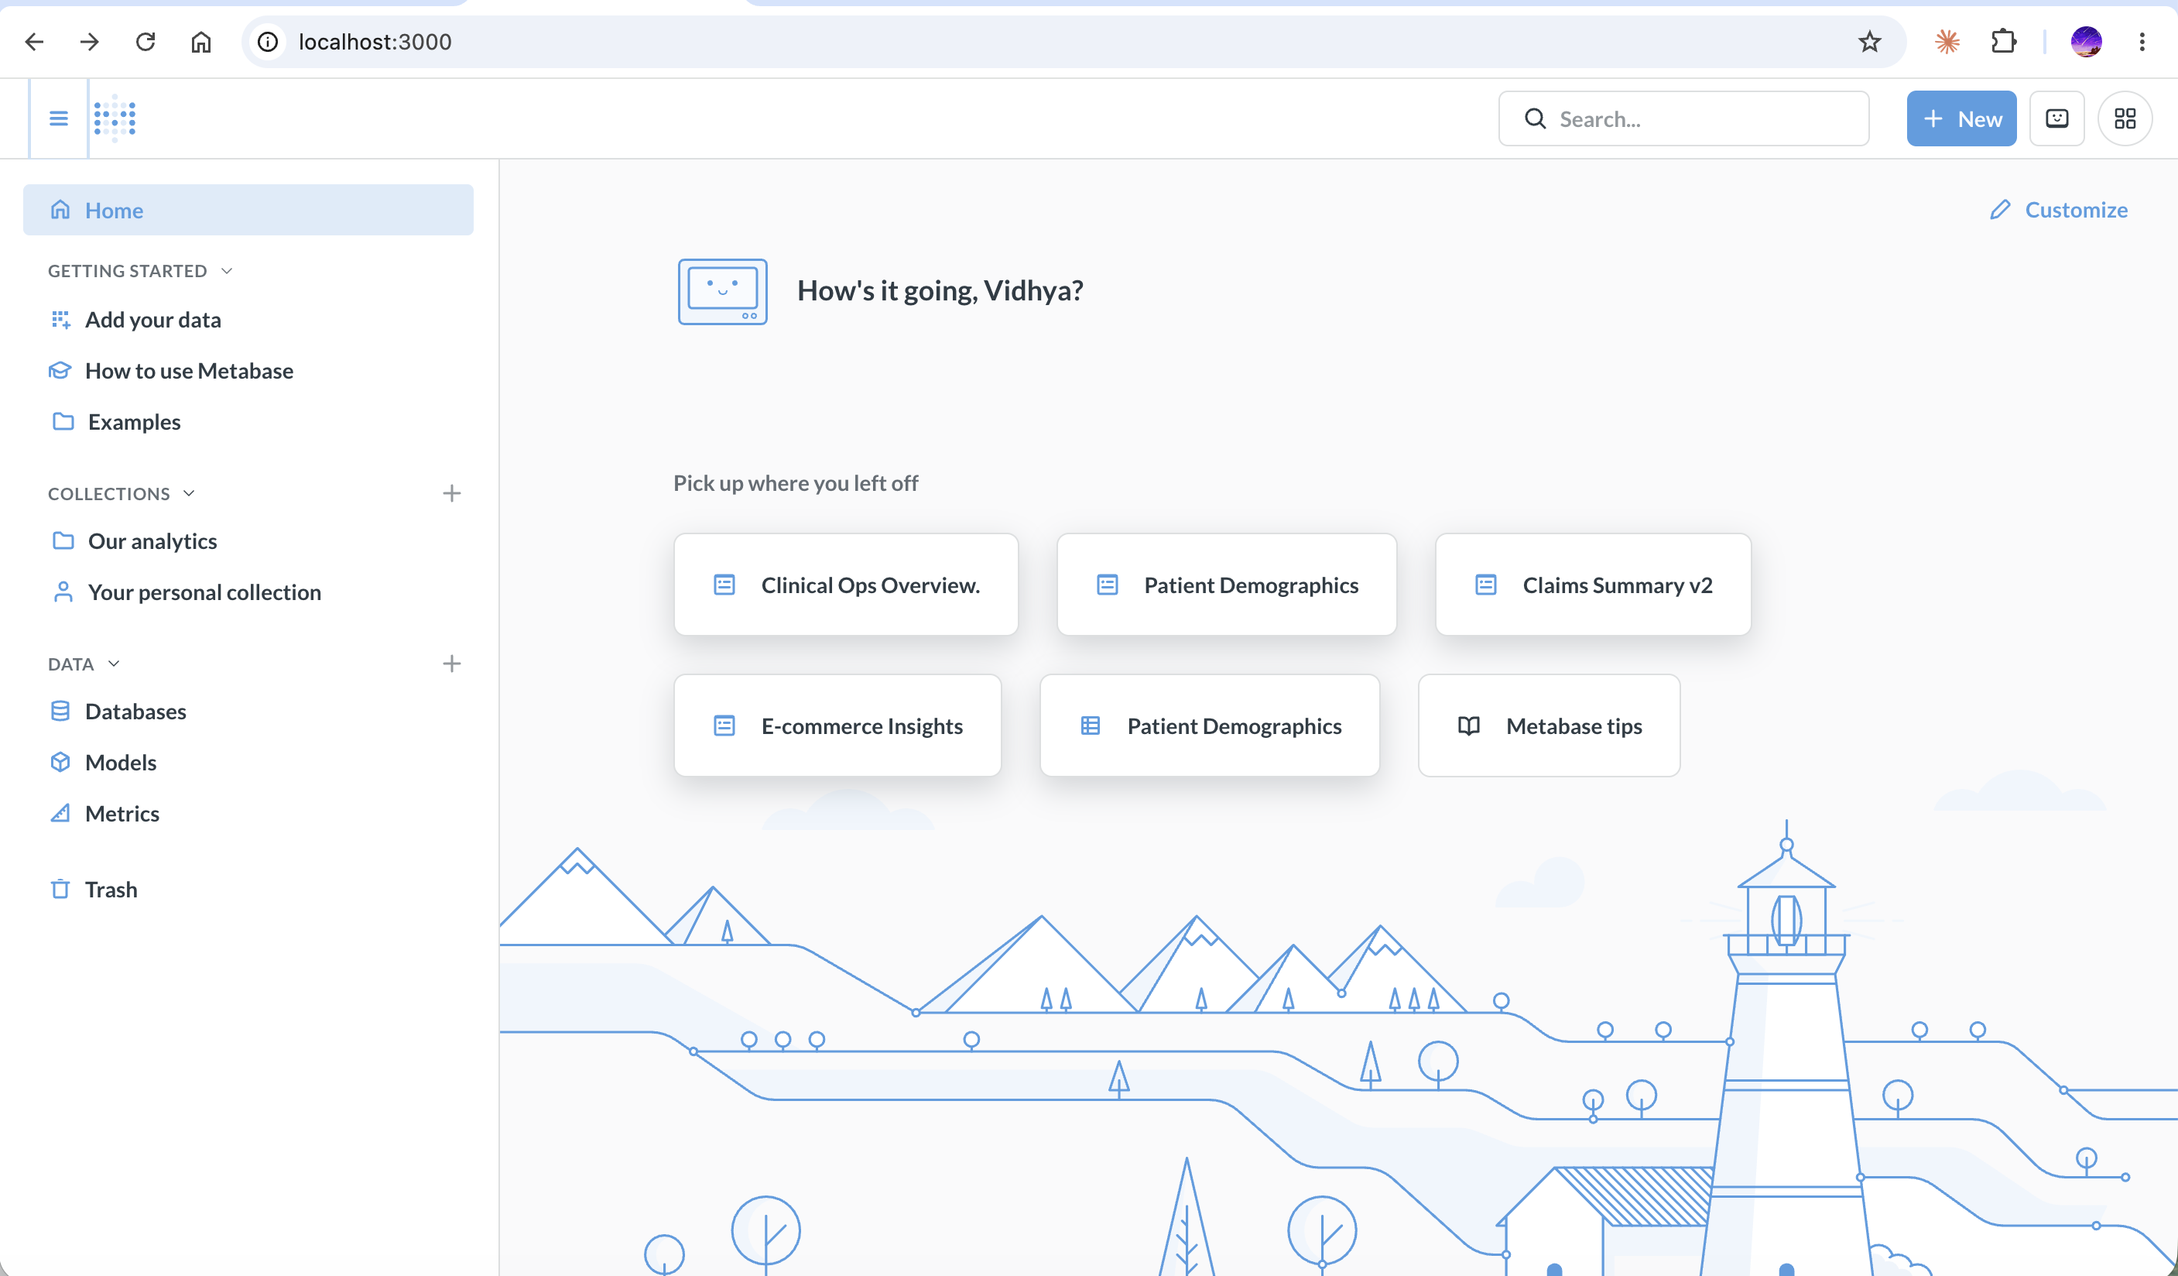This screenshot has height=1276, width=2178.
Task: Click the Metabase dotted logo
Action: [115, 118]
